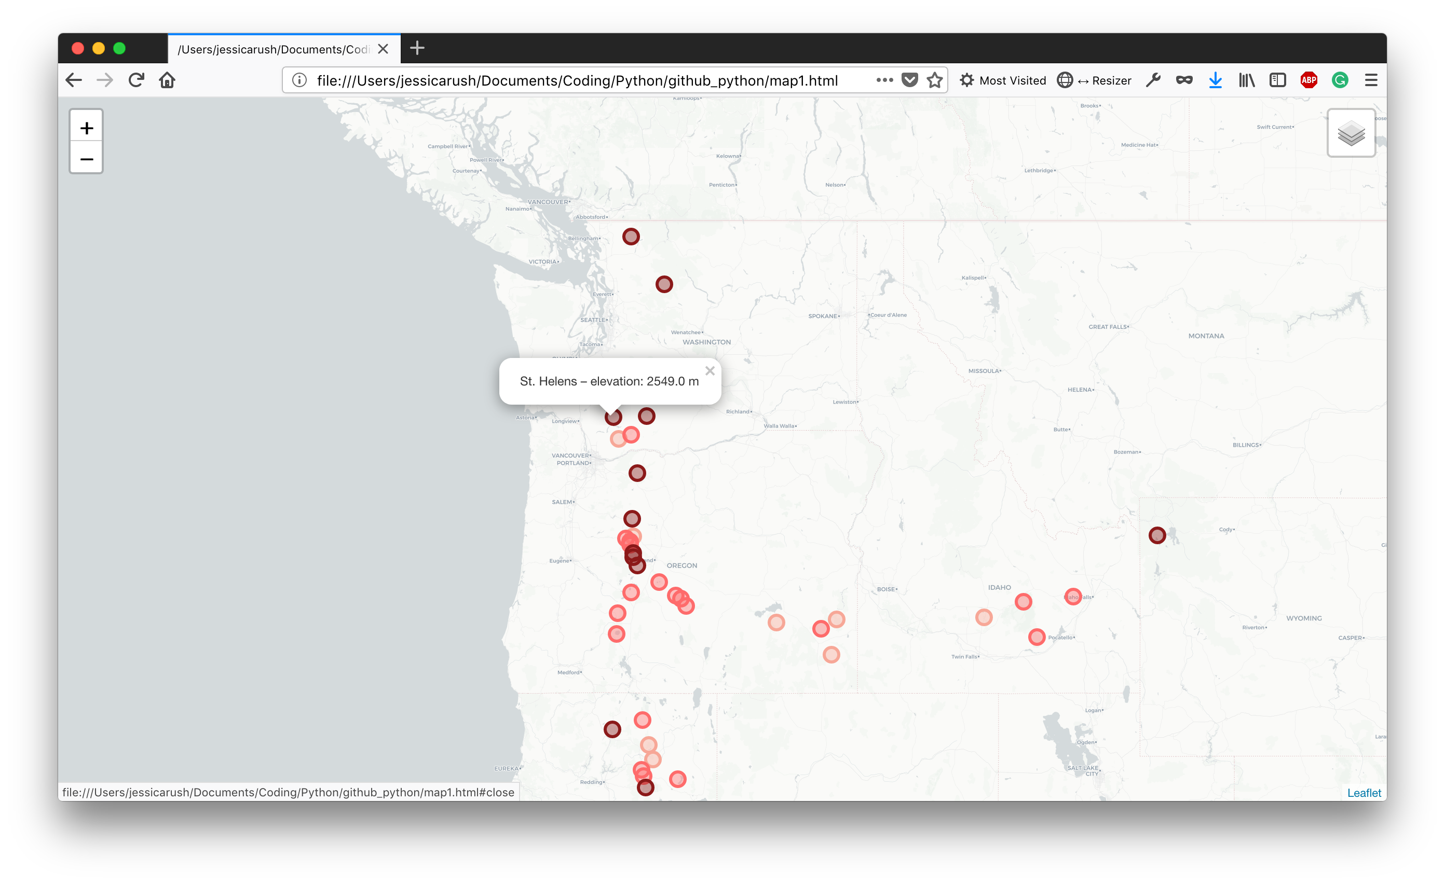Open Most Visited bookmarks folder
The height and width of the screenshot is (884, 1445).
(1003, 80)
